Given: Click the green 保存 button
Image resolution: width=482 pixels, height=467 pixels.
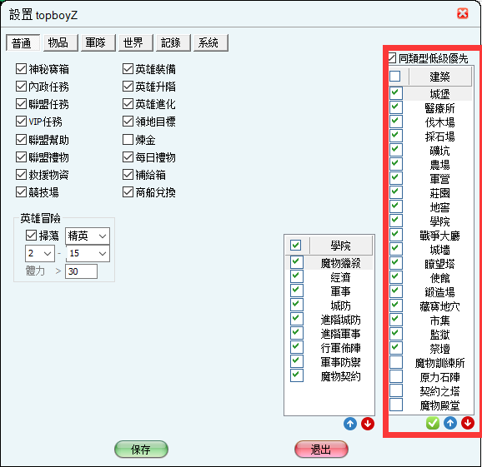Looking at the screenshot, I should [141, 450].
